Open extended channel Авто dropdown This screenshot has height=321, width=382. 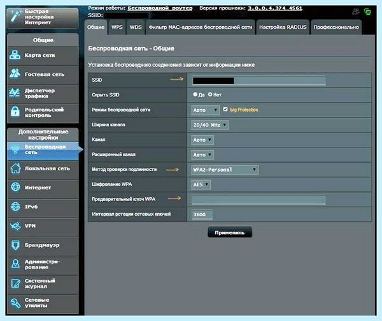pyautogui.click(x=202, y=155)
